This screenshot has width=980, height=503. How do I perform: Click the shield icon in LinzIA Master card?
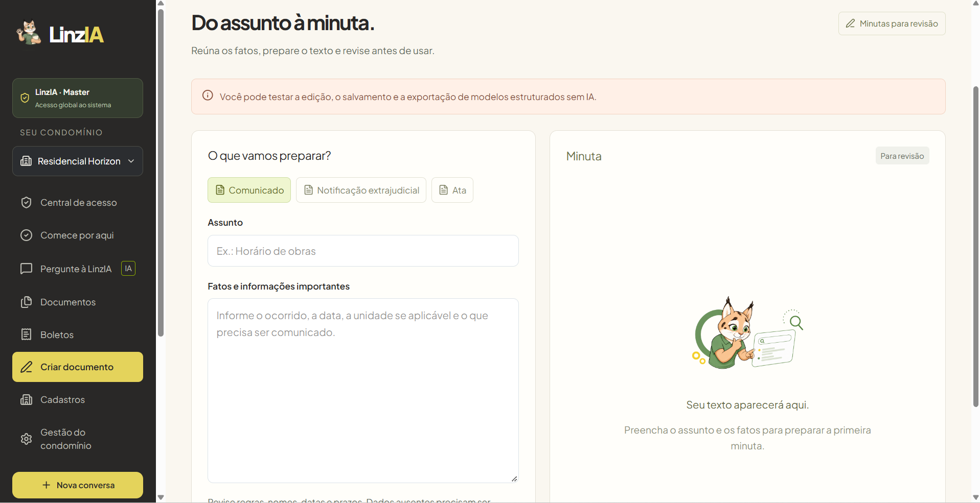click(x=25, y=98)
